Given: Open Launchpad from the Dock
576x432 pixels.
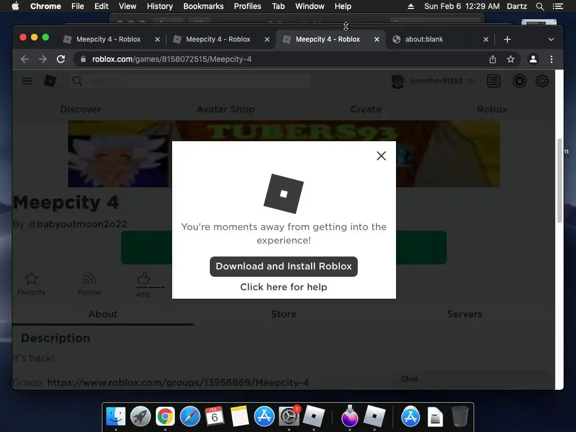Looking at the screenshot, I should click(x=141, y=417).
